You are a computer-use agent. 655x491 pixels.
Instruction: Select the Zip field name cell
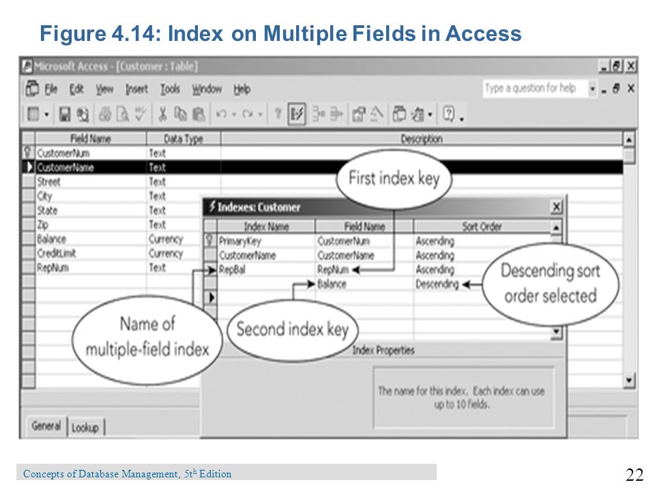(x=91, y=224)
